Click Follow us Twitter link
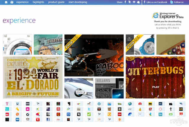189x127 pixels. click(x=177, y=2)
